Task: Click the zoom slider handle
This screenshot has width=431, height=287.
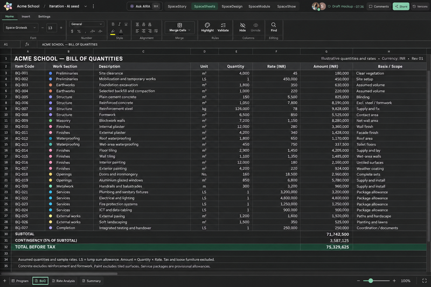Action: point(371,281)
